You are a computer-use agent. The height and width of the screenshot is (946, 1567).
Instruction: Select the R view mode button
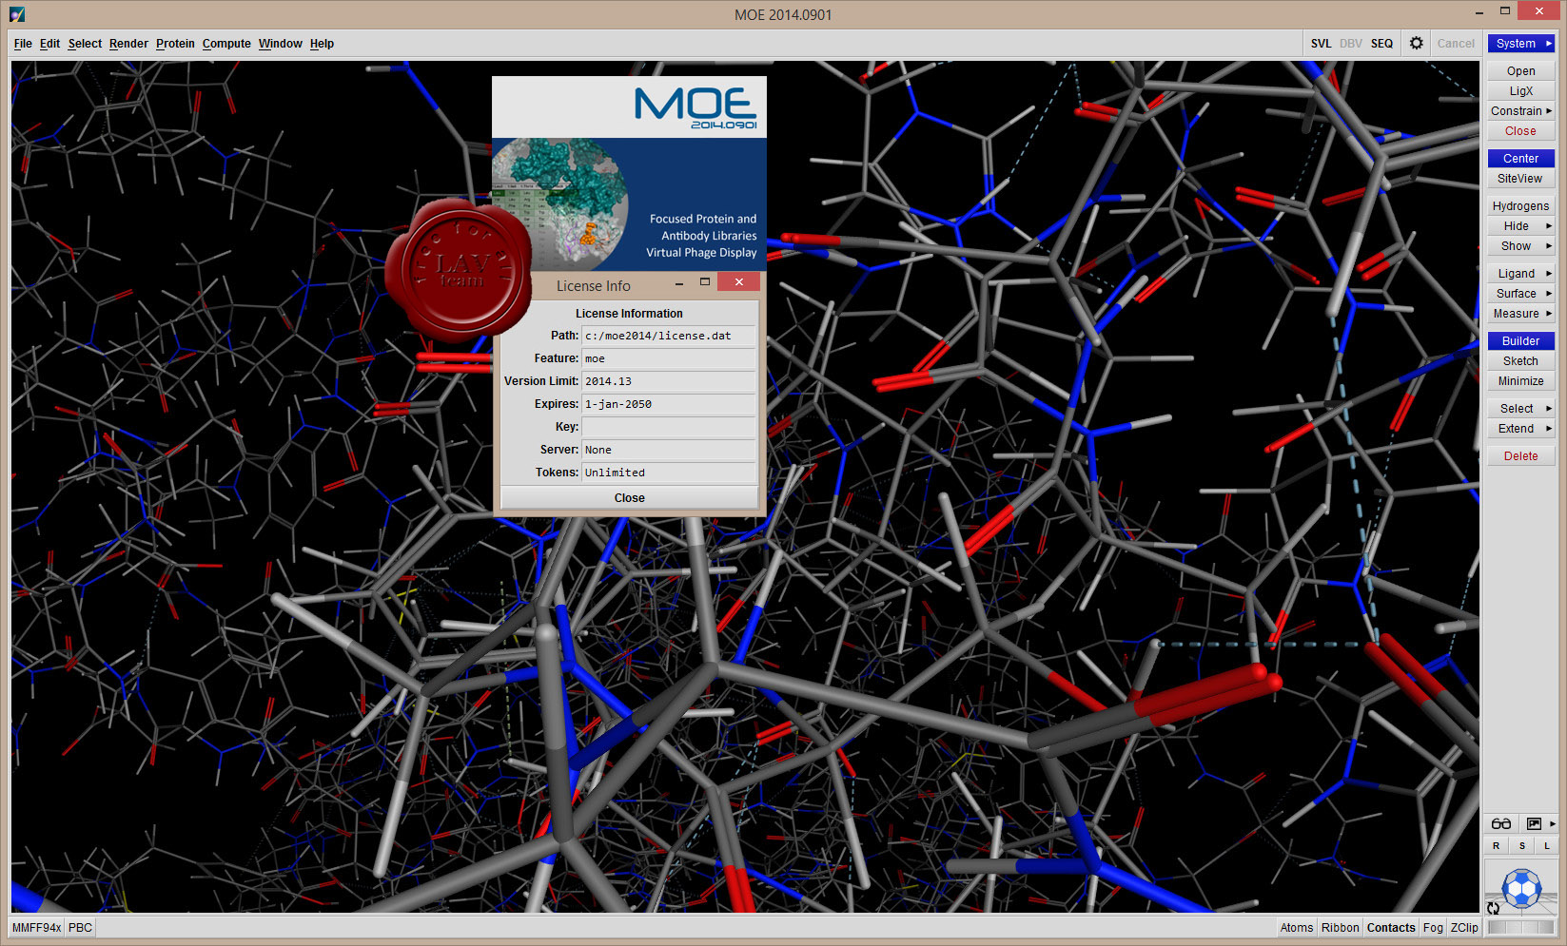(x=1496, y=845)
